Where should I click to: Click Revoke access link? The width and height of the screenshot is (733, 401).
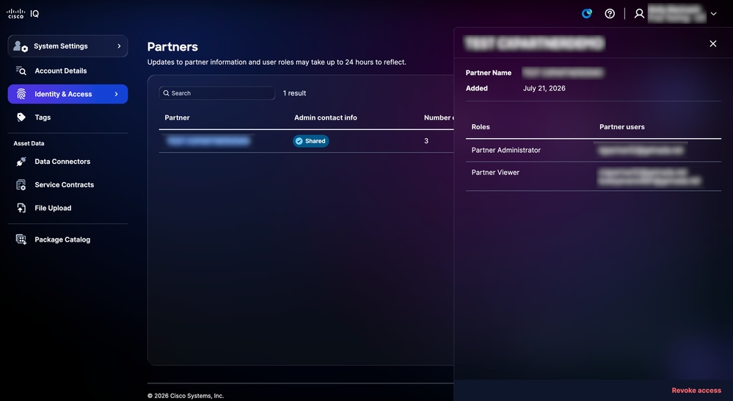(x=696, y=390)
